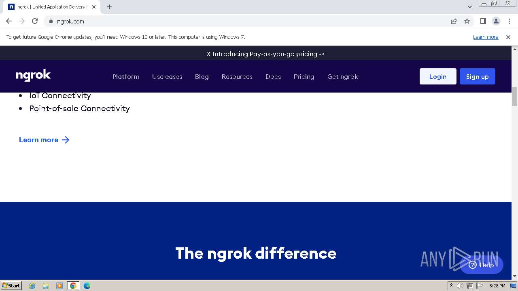Open File Explorer from the taskbar
The height and width of the screenshot is (291, 518).
[x=46, y=286]
